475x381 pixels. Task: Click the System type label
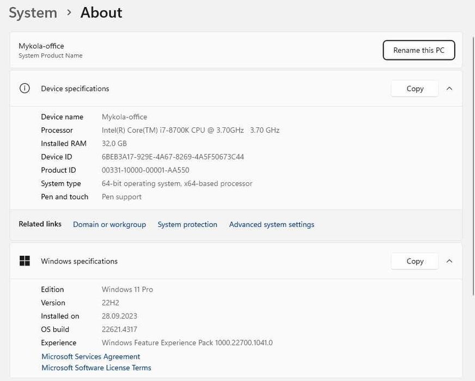[60, 183]
